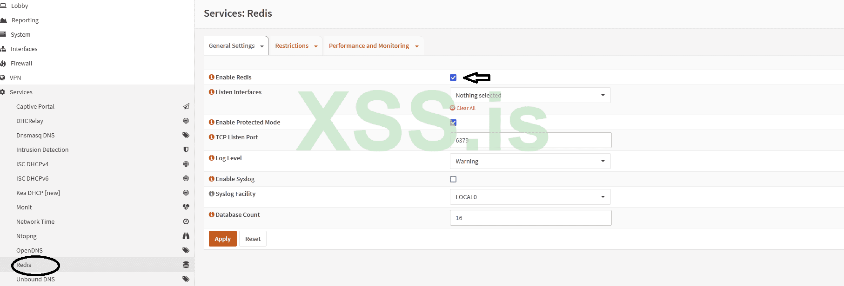Click the Kea DHCP target icon
Image resolution: width=844 pixels, height=286 pixels.
pyautogui.click(x=186, y=193)
